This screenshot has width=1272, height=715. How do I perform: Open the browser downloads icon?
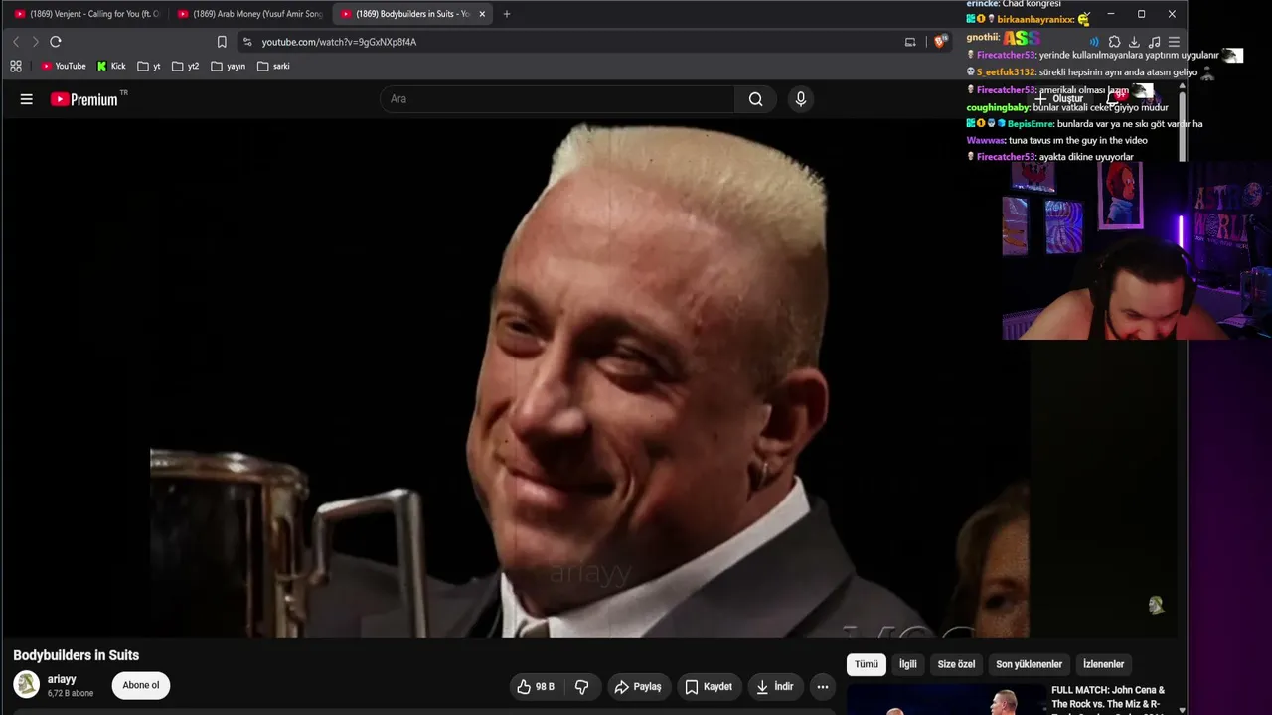point(1134,42)
